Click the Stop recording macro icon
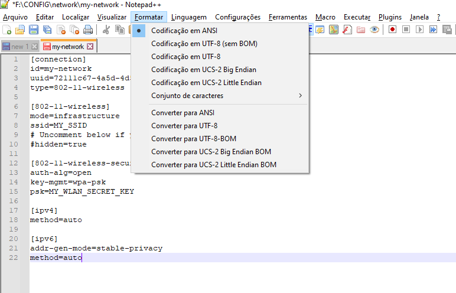The image size is (456, 293). tap(406, 30)
